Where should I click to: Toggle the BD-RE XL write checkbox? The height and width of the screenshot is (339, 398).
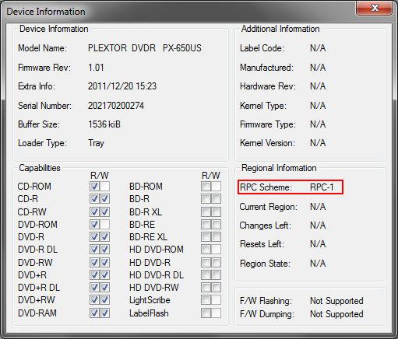click(x=216, y=236)
